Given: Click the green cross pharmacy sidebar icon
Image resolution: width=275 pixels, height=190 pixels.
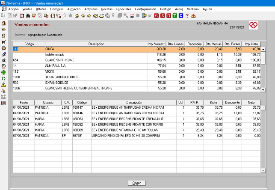Looking at the screenshot, I should click(3, 72).
